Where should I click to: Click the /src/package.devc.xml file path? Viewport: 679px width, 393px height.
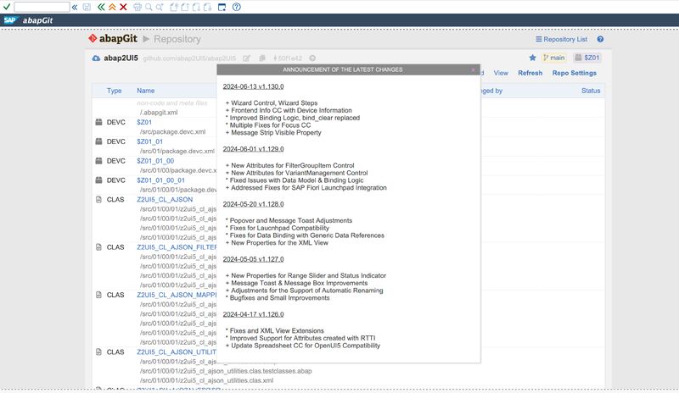coord(172,132)
